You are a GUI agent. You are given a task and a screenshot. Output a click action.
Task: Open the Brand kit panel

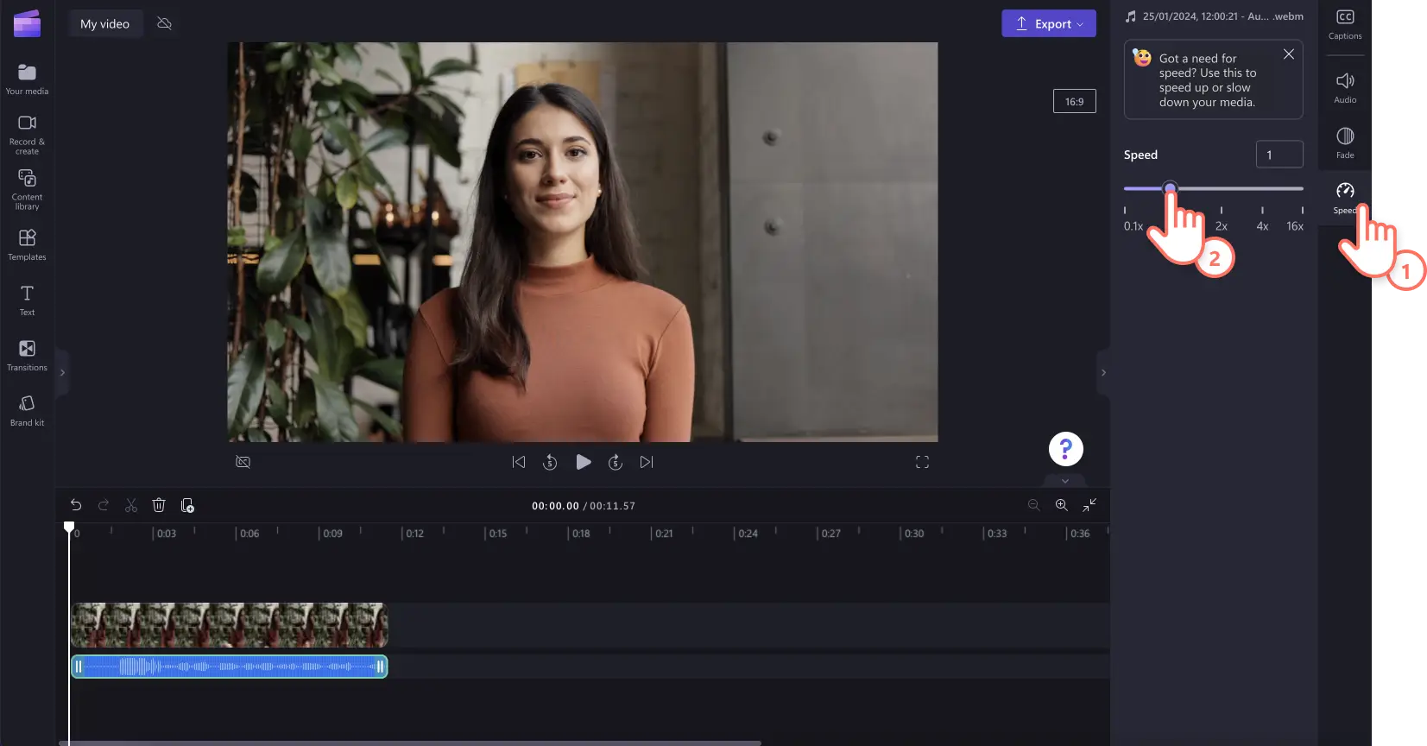(27, 410)
